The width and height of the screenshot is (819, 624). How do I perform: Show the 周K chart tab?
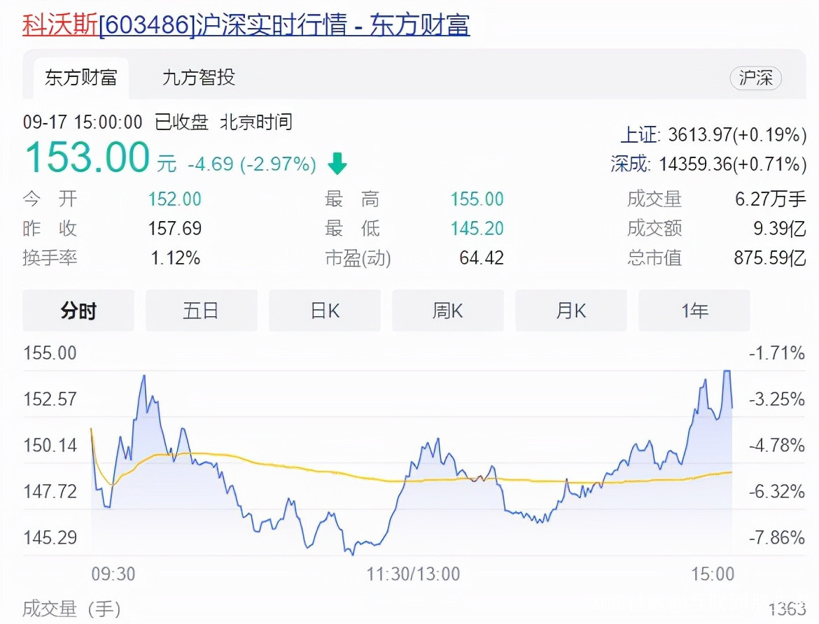tap(447, 311)
